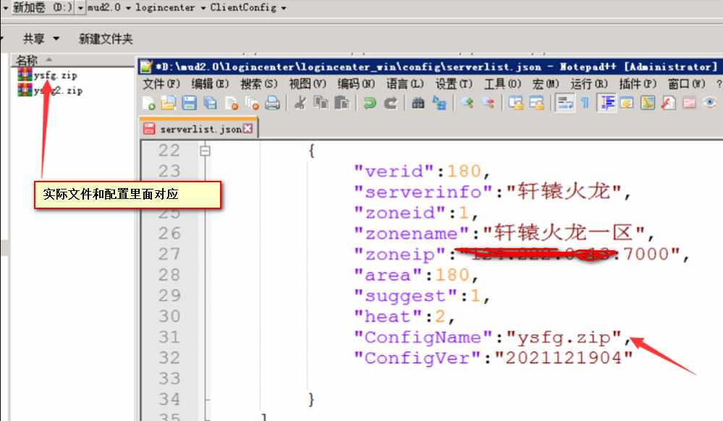Click the Zoom In magnifier icon

[x=467, y=103]
